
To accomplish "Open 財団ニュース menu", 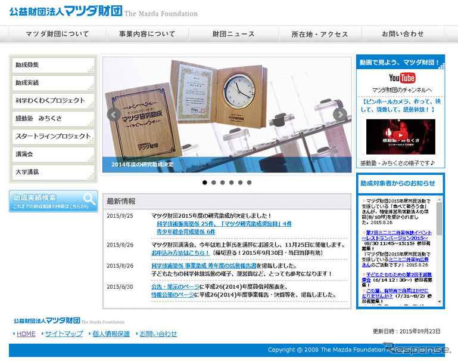I will tap(233, 34).
